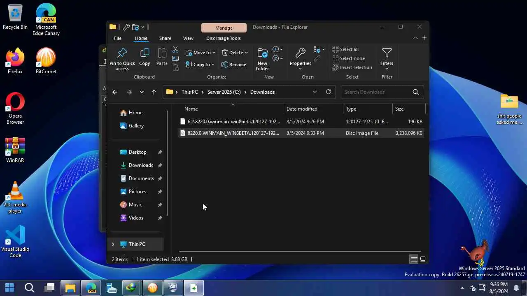Refresh the Downloads folder view

point(329,92)
